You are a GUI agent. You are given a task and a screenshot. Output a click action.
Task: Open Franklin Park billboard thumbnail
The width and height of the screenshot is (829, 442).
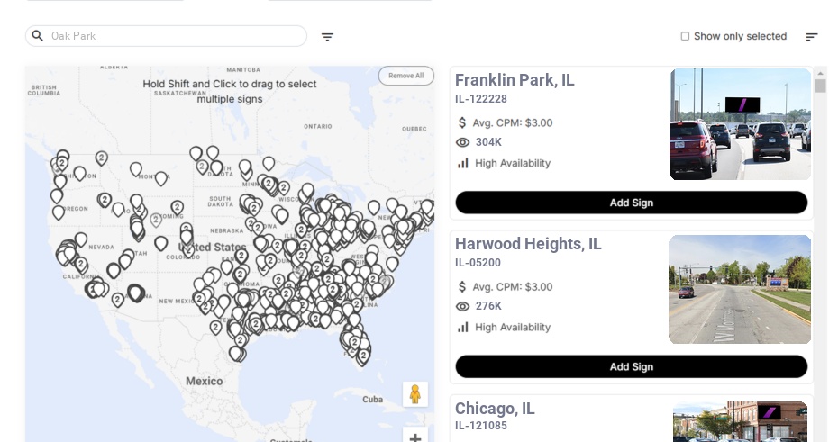click(740, 124)
